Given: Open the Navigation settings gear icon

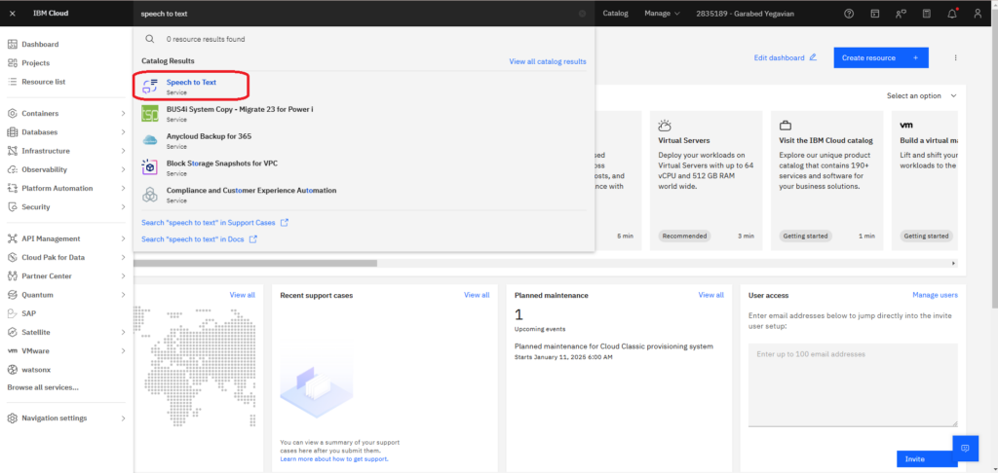Looking at the screenshot, I should pyautogui.click(x=12, y=418).
